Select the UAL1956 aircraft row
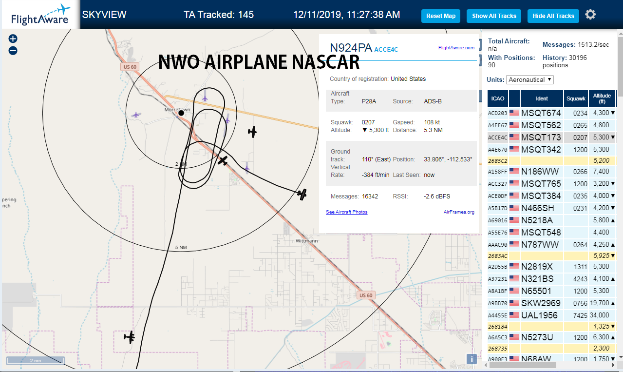 pyautogui.click(x=552, y=315)
